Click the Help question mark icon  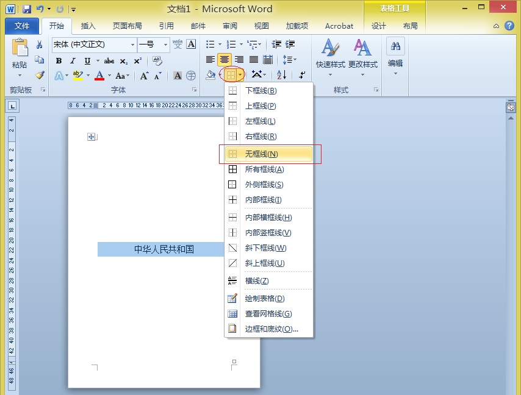pos(509,26)
